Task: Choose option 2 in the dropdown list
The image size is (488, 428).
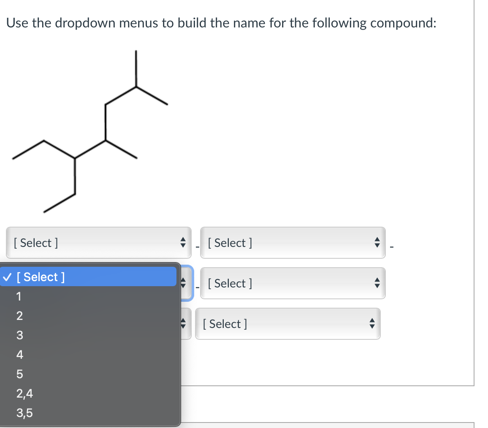Action: [19, 316]
